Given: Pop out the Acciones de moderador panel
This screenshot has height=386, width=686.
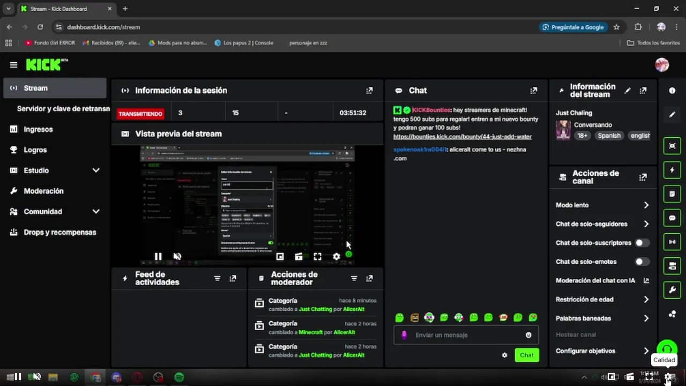Looking at the screenshot, I should click(369, 278).
